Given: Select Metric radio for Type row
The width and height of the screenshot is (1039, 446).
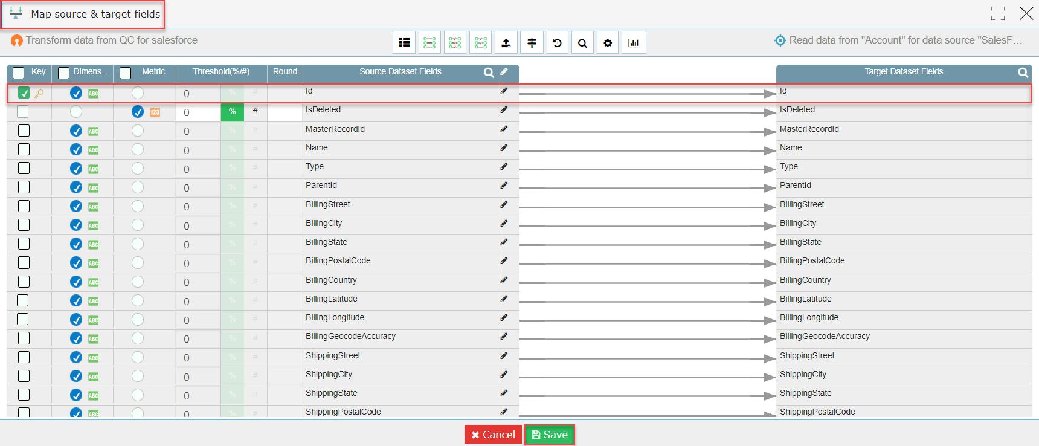Looking at the screenshot, I should click(x=138, y=169).
